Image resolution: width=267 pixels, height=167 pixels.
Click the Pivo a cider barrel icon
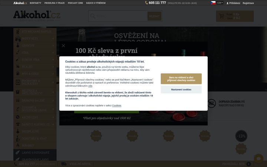tap(18, 73)
